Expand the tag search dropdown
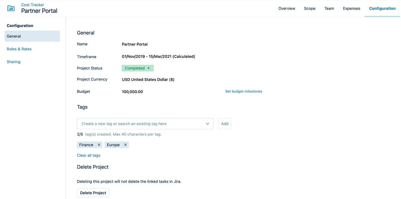Screen dimensions: 401x199 [207, 123]
